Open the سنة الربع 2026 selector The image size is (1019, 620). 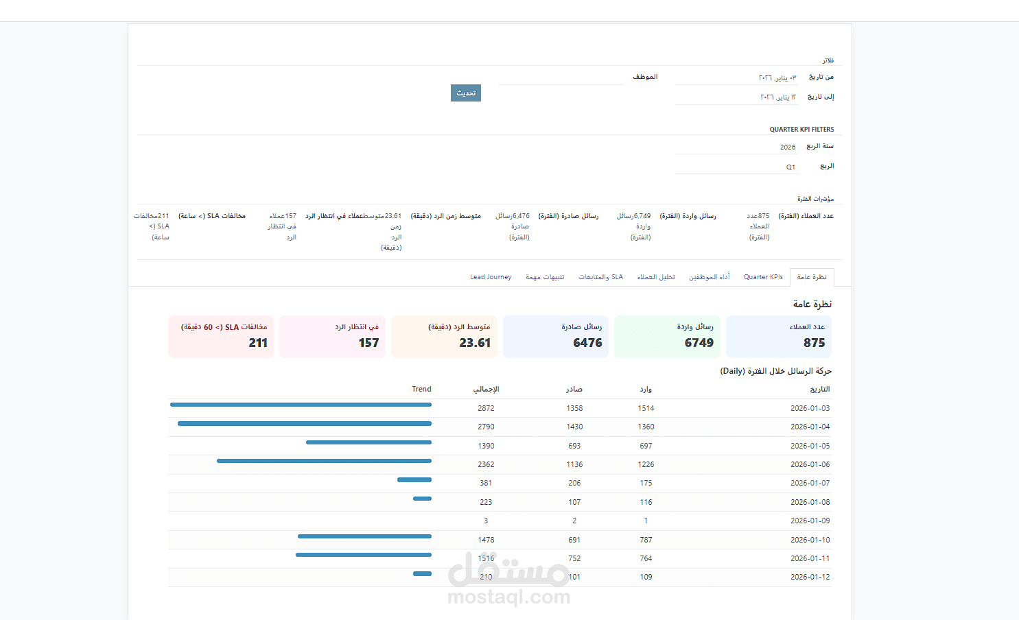coord(738,146)
